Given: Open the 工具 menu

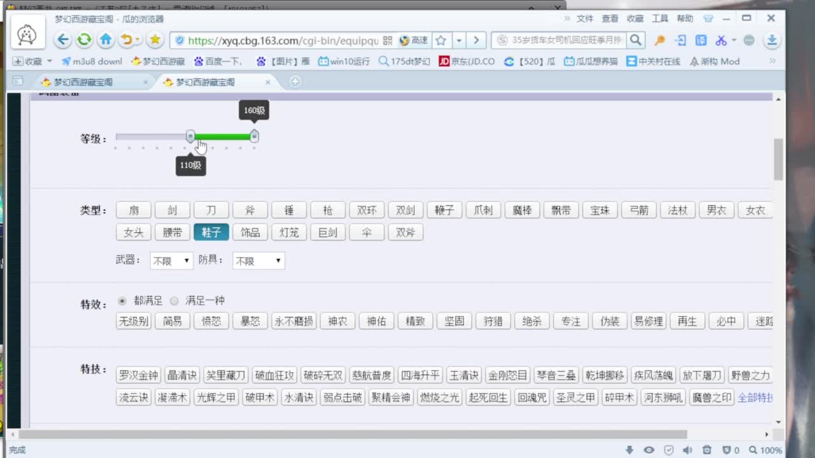Looking at the screenshot, I should (x=660, y=18).
